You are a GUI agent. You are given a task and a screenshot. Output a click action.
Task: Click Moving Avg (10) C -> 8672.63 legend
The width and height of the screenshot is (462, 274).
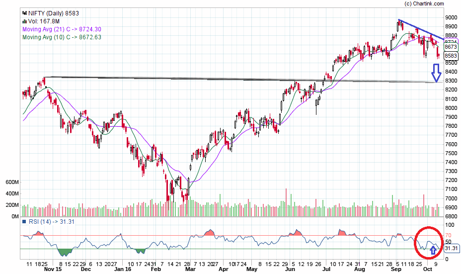[x=62, y=37]
